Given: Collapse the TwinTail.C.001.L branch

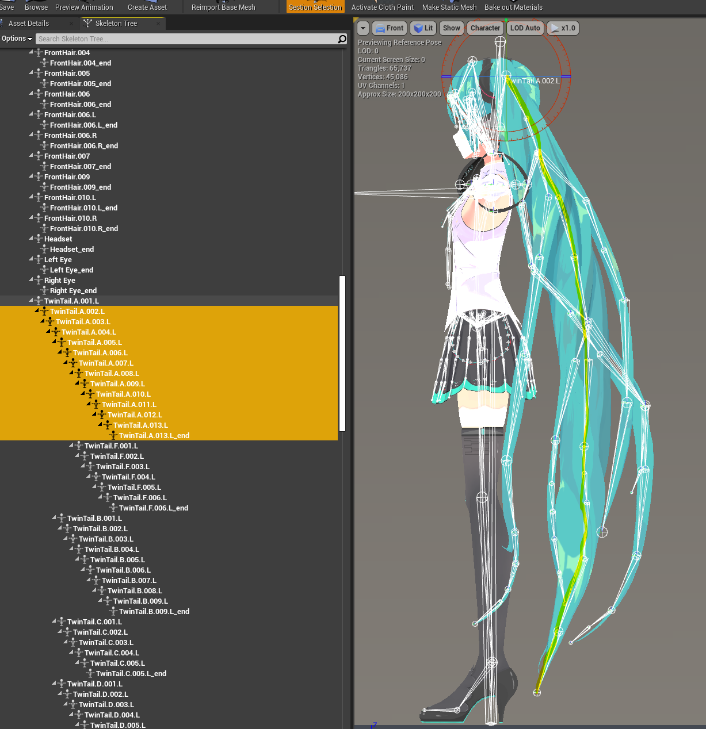Looking at the screenshot, I should coord(54,621).
